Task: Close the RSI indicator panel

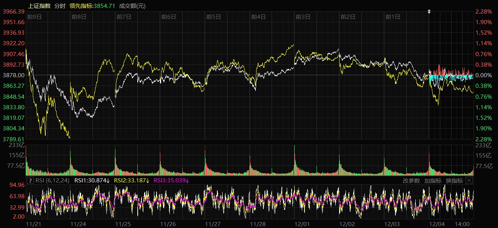Action: click(469, 181)
